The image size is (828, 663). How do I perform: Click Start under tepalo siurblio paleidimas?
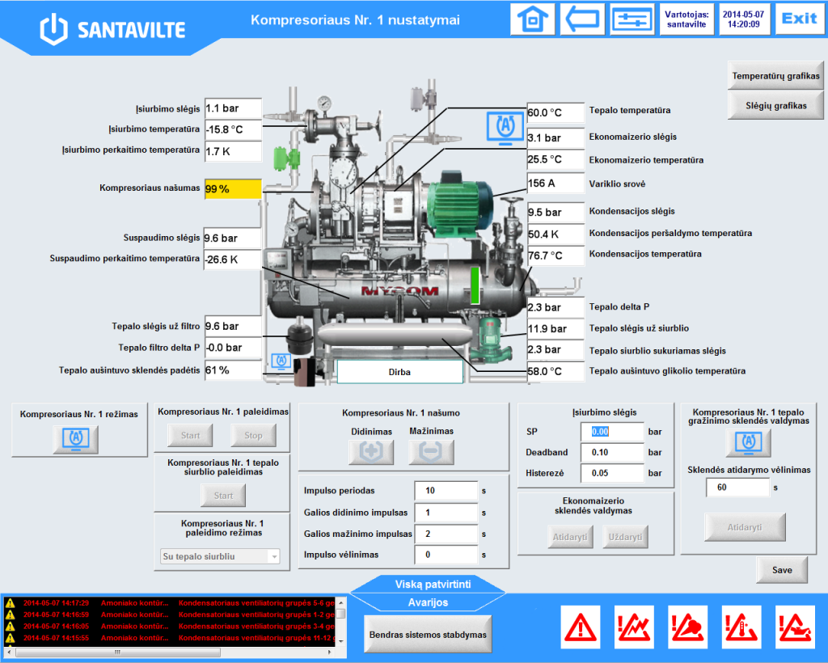(x=223, y=496)
